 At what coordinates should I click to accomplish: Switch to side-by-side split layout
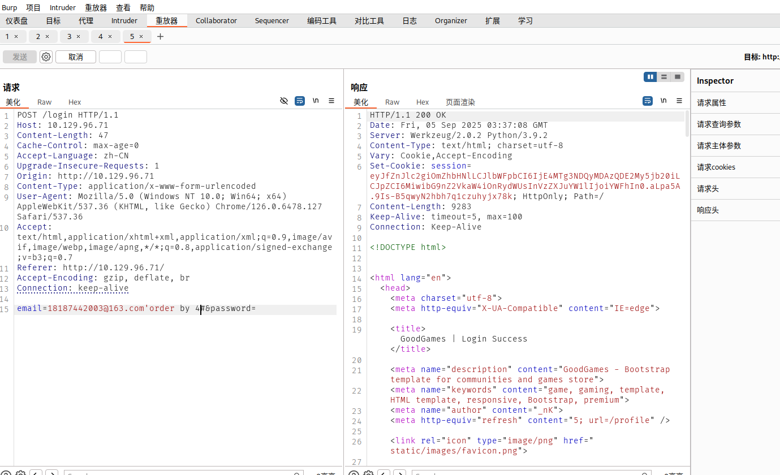pyautogui.click(x=650, y=77)
